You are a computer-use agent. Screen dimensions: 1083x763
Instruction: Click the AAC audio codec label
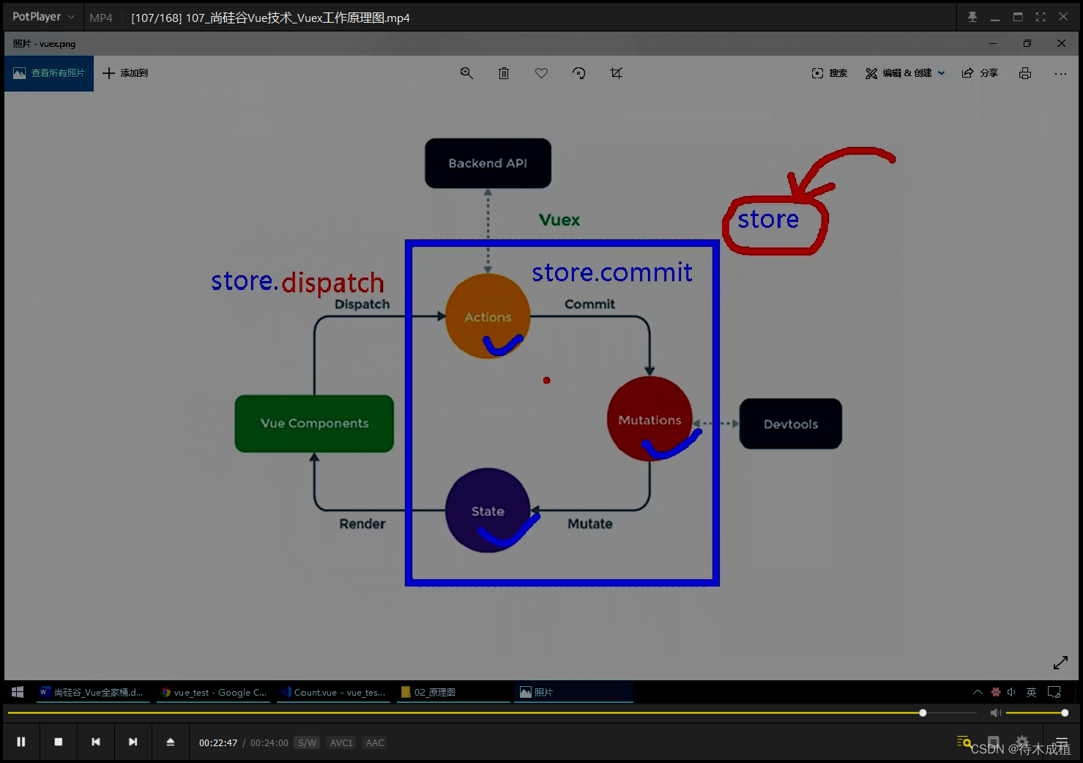tap(375, 742)
